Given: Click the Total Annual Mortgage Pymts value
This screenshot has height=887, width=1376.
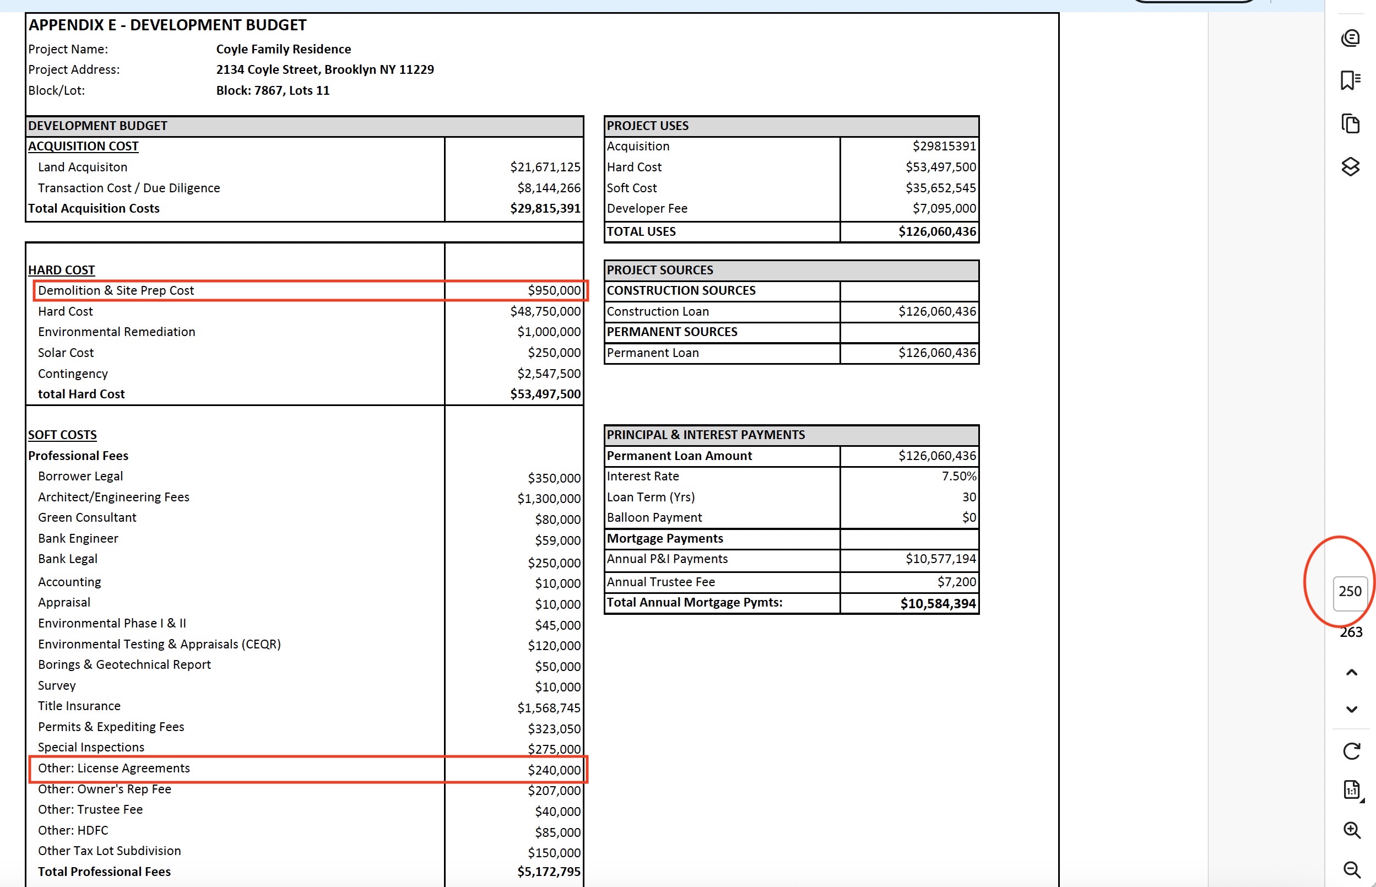Looking at the screenshot, I should (938, 603).
